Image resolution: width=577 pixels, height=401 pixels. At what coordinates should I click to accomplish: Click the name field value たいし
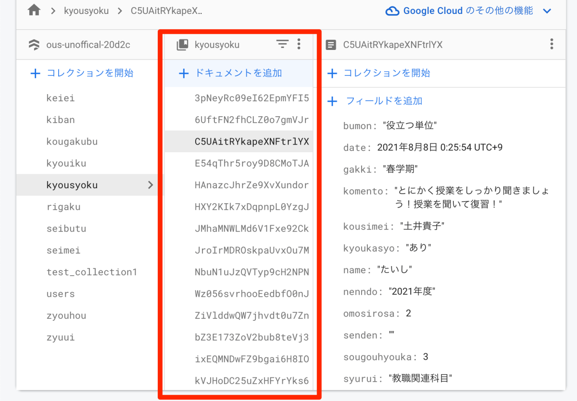[x=395, y=270]
